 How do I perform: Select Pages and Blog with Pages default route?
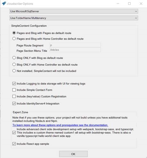(x=14, y=33)
